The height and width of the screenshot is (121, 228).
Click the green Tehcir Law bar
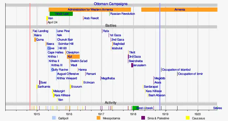[x=61, y=14]
